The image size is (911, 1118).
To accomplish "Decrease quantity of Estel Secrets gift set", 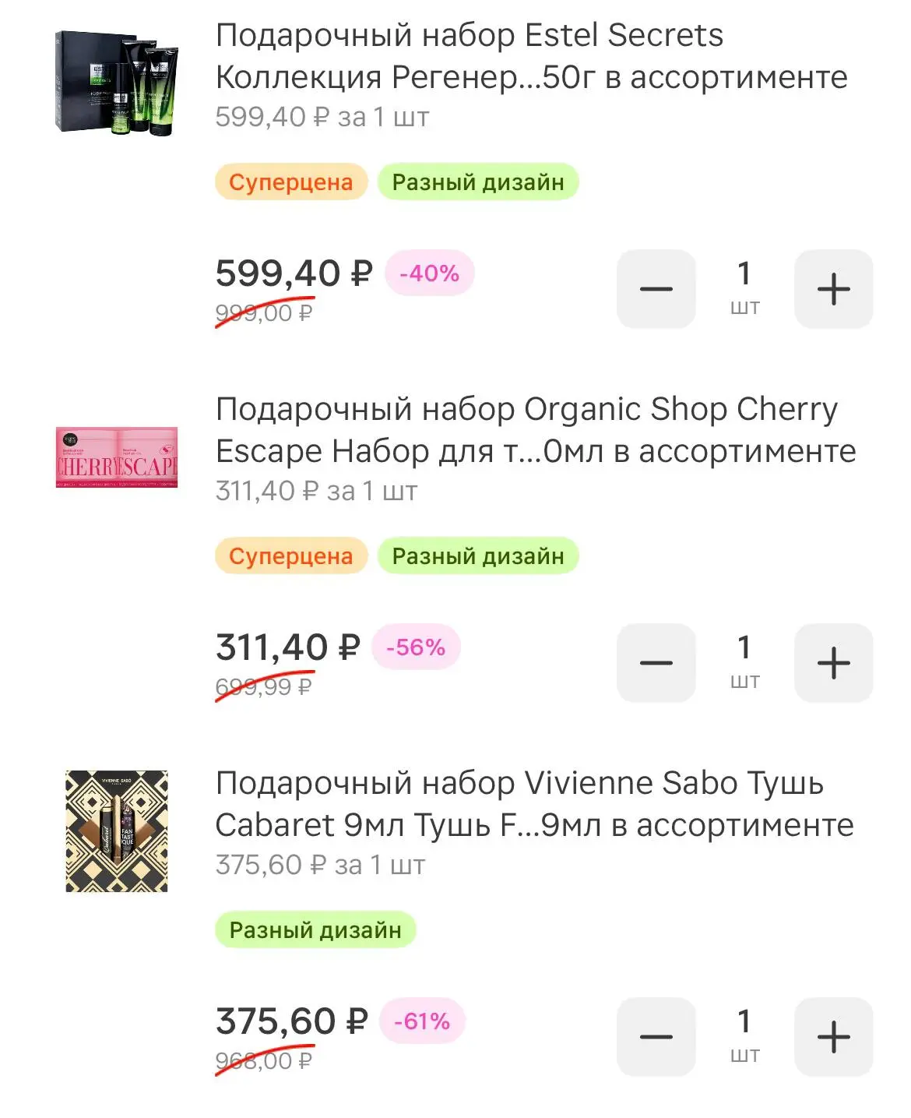I will (656, 289).
